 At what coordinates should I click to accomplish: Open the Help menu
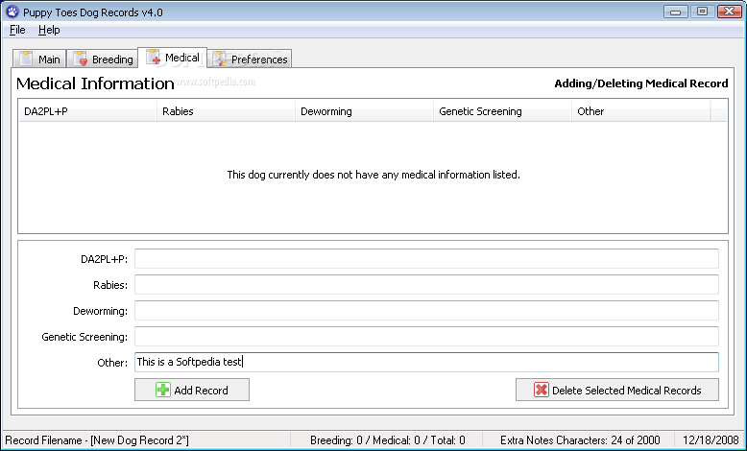pos(49,30)
